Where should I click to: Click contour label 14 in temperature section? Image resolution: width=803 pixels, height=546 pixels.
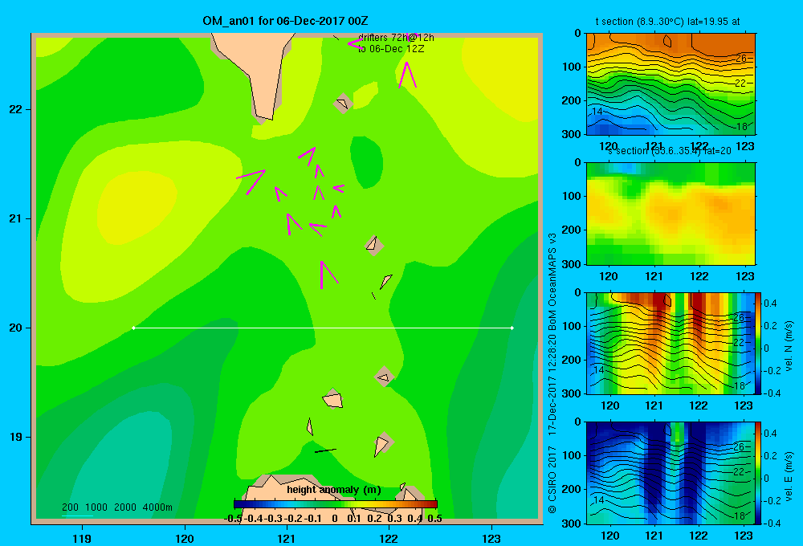tap(597, 111)
